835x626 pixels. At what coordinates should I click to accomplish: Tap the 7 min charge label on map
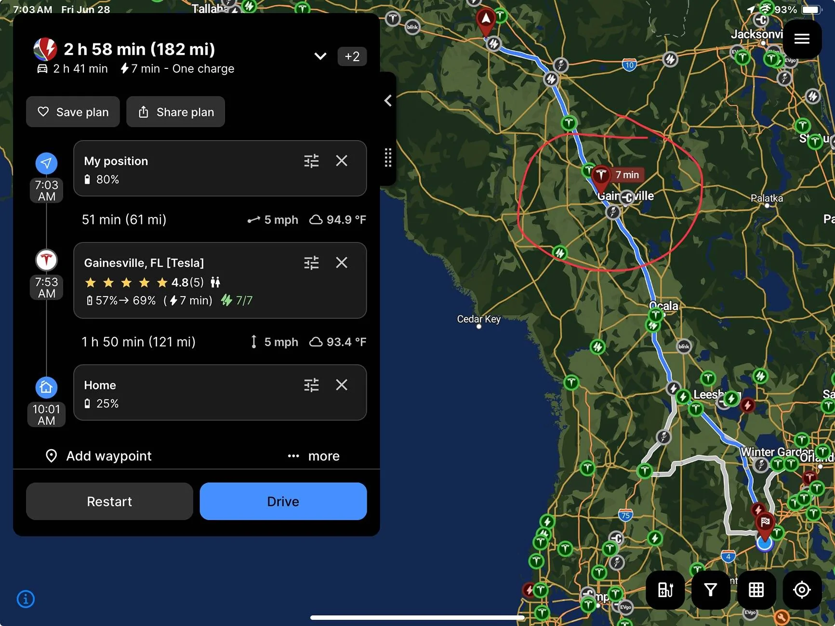pyautogui.click(x=627, y=175)
